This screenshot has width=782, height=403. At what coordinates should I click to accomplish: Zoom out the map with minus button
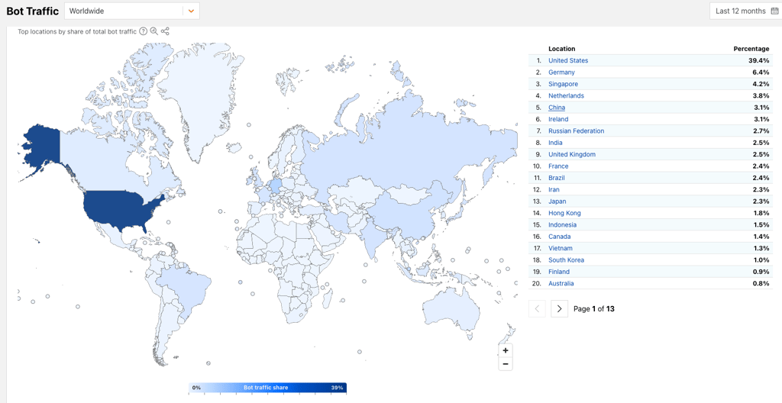[506, 363]
